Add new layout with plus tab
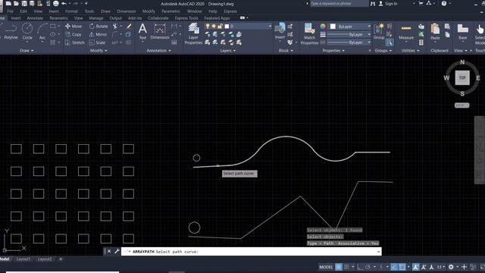This screenshot has width=485, height=273. [61, 259]
